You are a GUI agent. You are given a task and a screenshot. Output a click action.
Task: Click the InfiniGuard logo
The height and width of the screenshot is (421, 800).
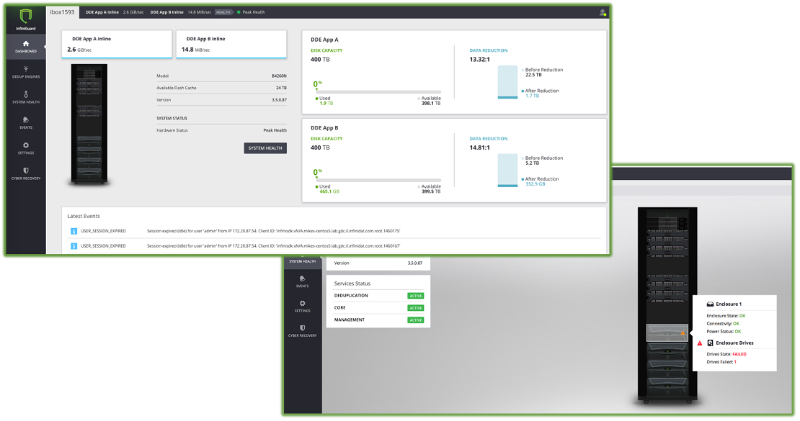coord(26,17)
